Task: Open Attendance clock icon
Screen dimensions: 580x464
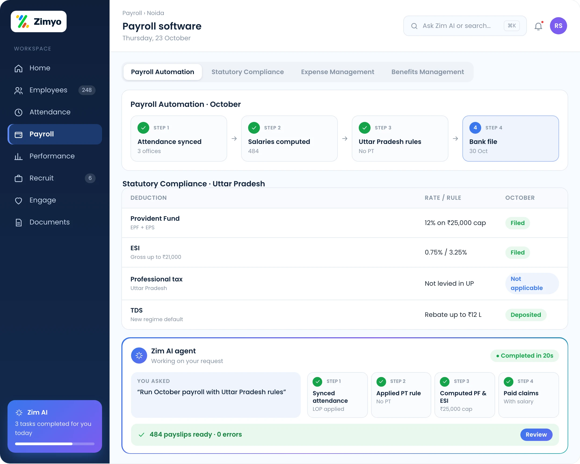Action: [x=19, y=113]
